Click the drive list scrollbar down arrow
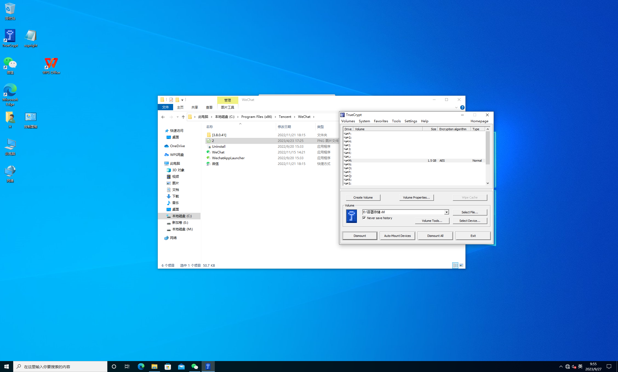Viewport: 618px width, 372px height. [x=488, y=183]
